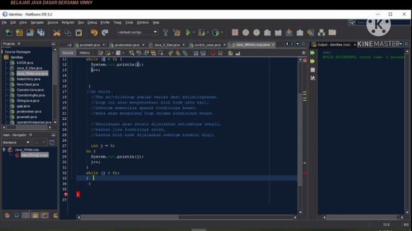This screenshot has height=231, width=412.
Task: Click the red record macro icon in editor toolbar
Action: [213, 53]
